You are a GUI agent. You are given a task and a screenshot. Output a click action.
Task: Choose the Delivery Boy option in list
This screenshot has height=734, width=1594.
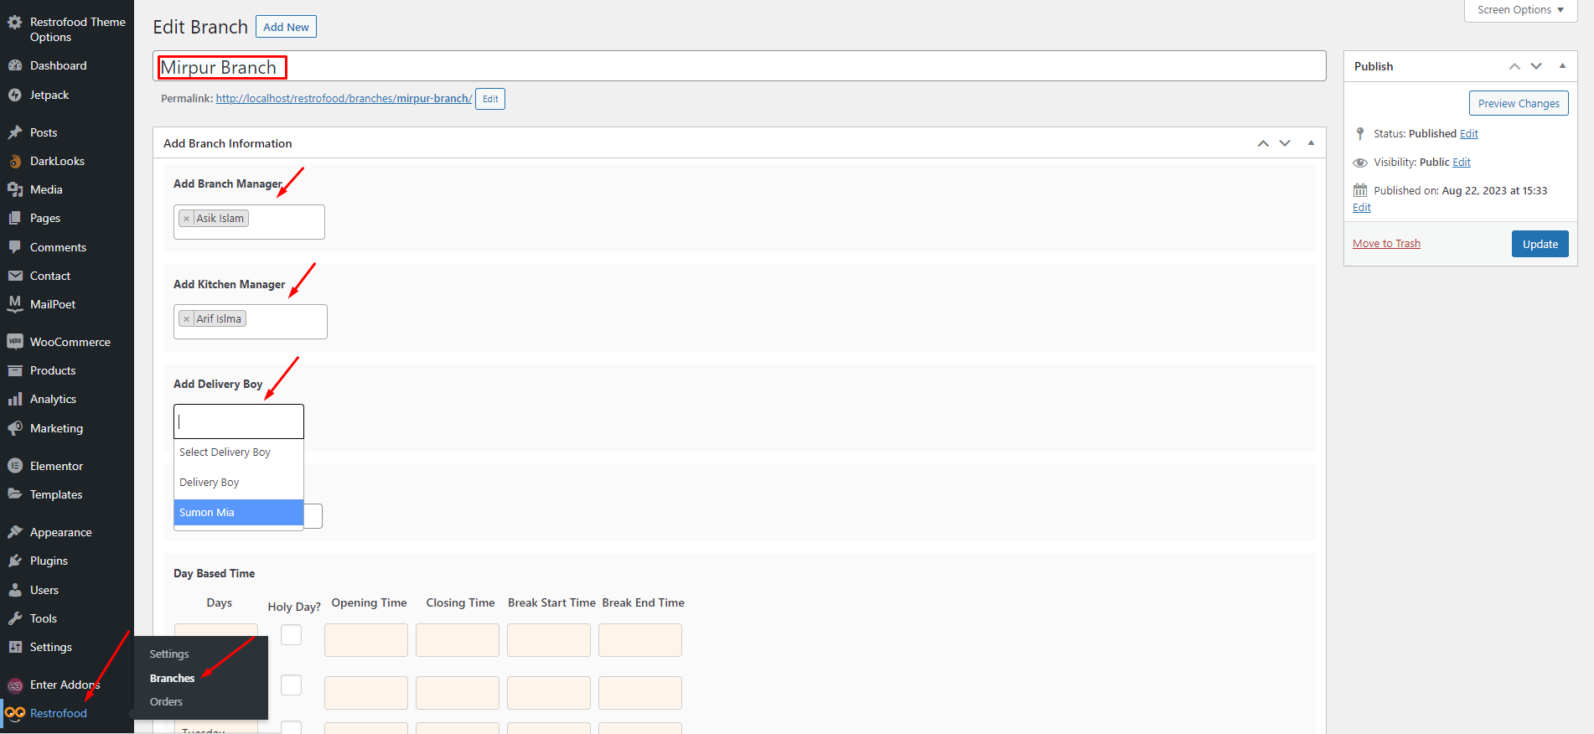239,483
